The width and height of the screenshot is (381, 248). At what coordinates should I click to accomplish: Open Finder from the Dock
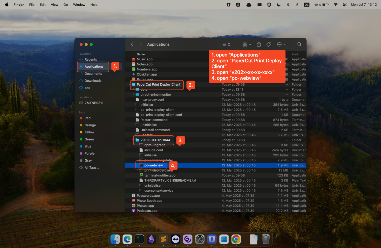point(115,239)
